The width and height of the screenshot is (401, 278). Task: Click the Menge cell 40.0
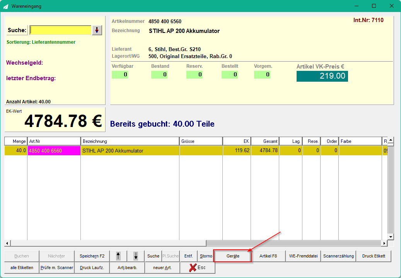pos(16,151)
